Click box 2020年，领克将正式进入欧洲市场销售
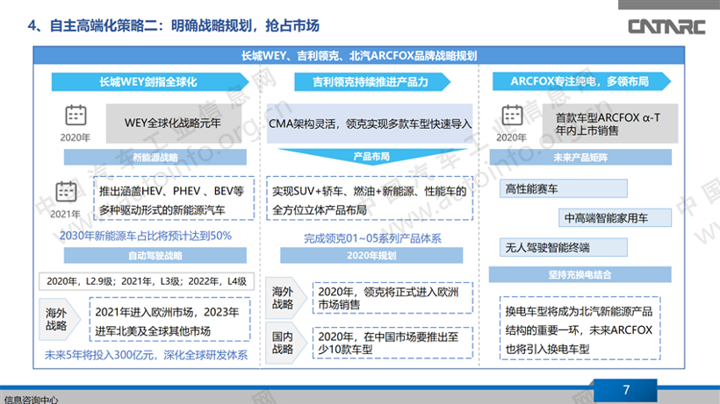 (x=392, y=298)
